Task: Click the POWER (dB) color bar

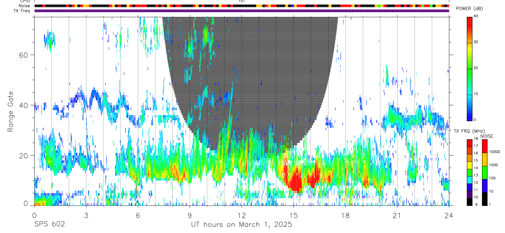Action: coord(470,68)
